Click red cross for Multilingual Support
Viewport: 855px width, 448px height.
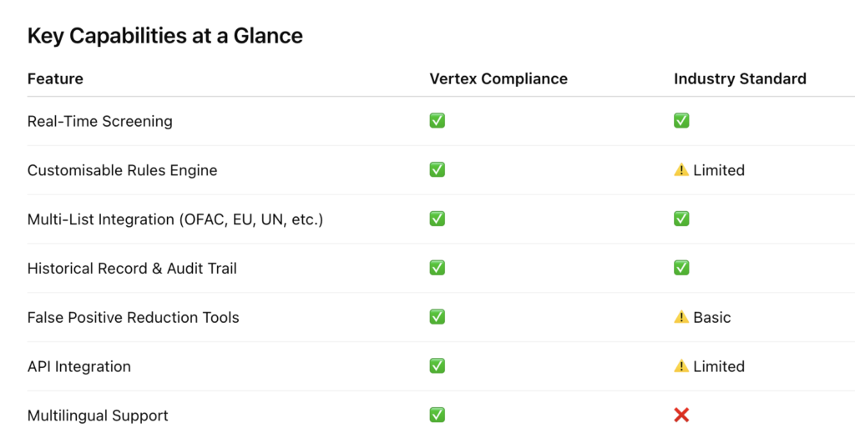point(681,415)
